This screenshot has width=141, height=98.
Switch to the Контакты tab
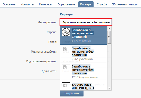[27, 4]
